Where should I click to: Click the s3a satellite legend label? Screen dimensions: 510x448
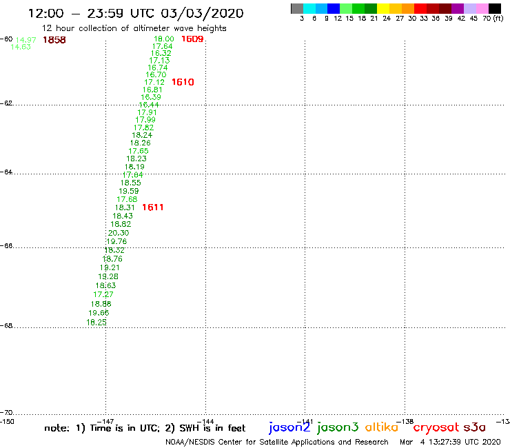[x=475, y=427]
